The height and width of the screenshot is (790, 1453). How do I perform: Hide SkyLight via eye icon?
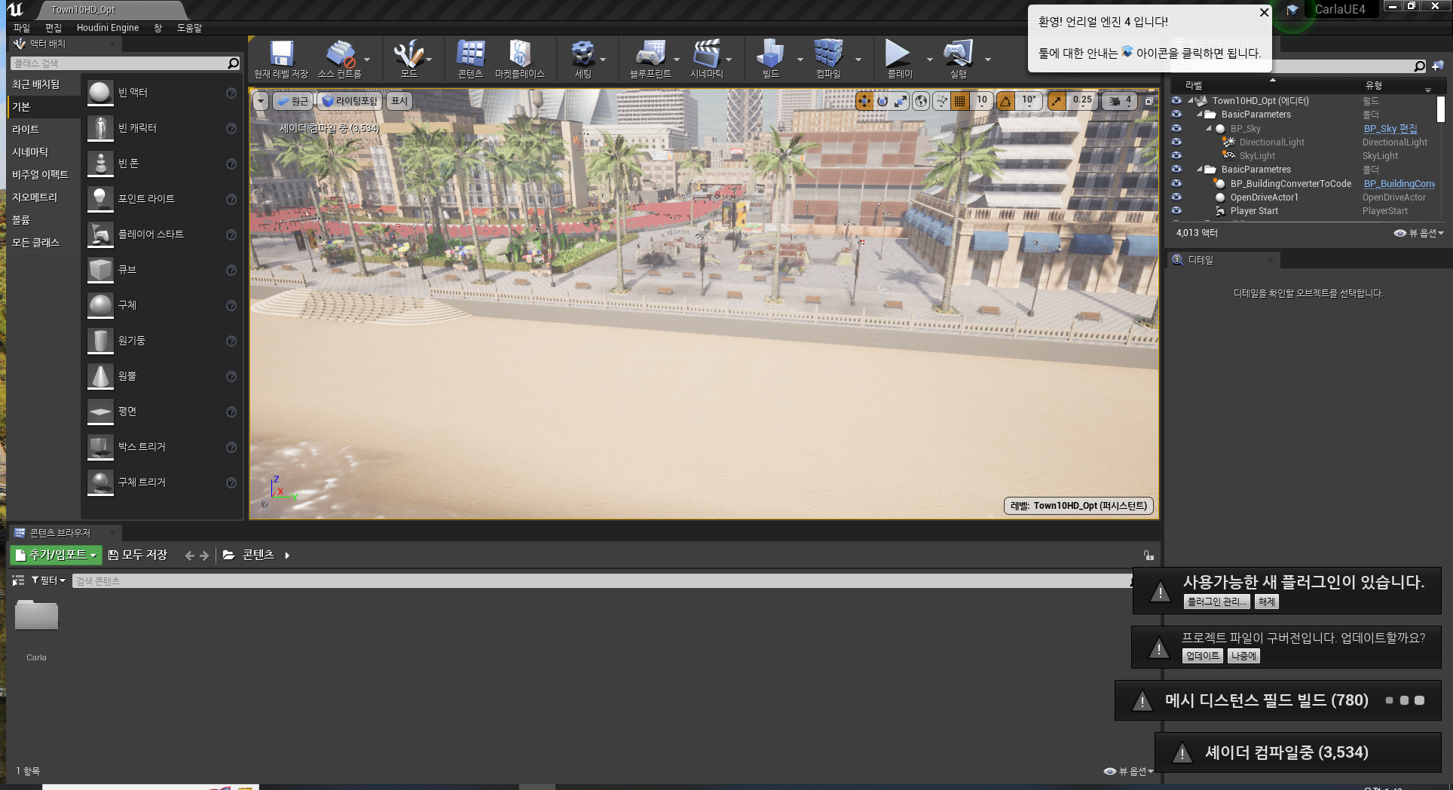coord(1176,155)
